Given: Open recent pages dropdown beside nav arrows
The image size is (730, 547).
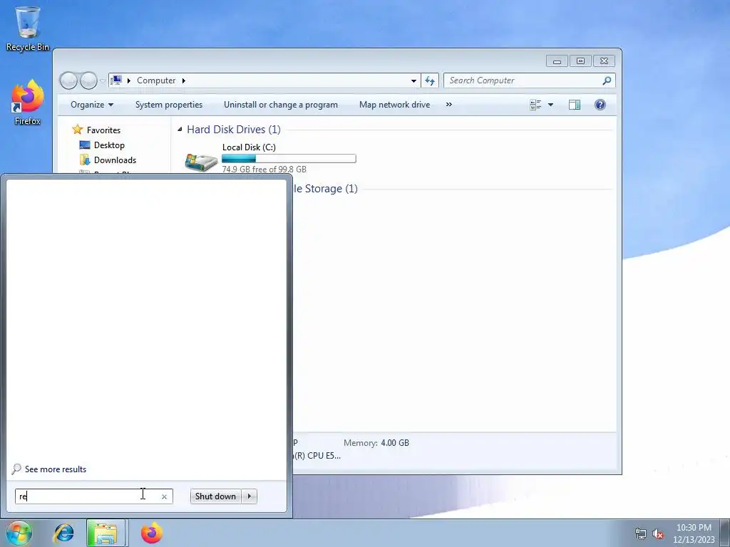Looking at the screenshot, I should [103, 81].
